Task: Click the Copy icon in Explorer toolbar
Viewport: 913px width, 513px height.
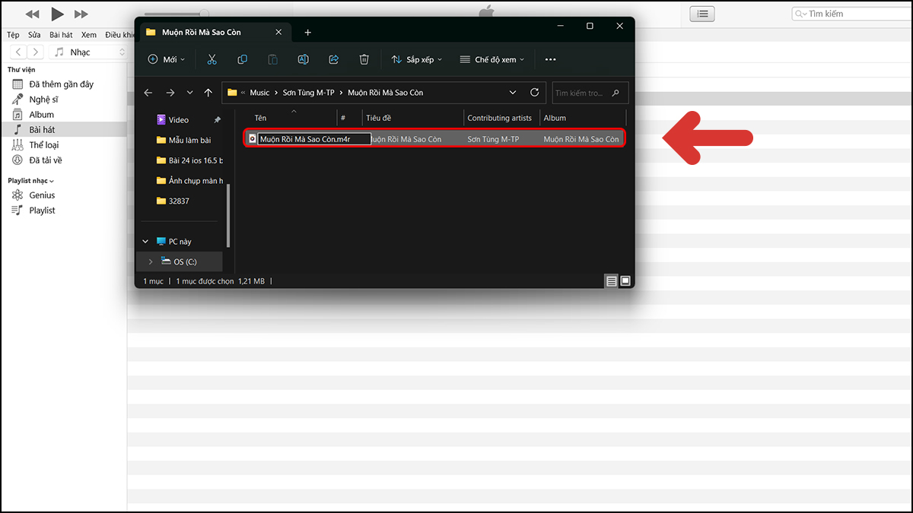Action: click(242, 59)
